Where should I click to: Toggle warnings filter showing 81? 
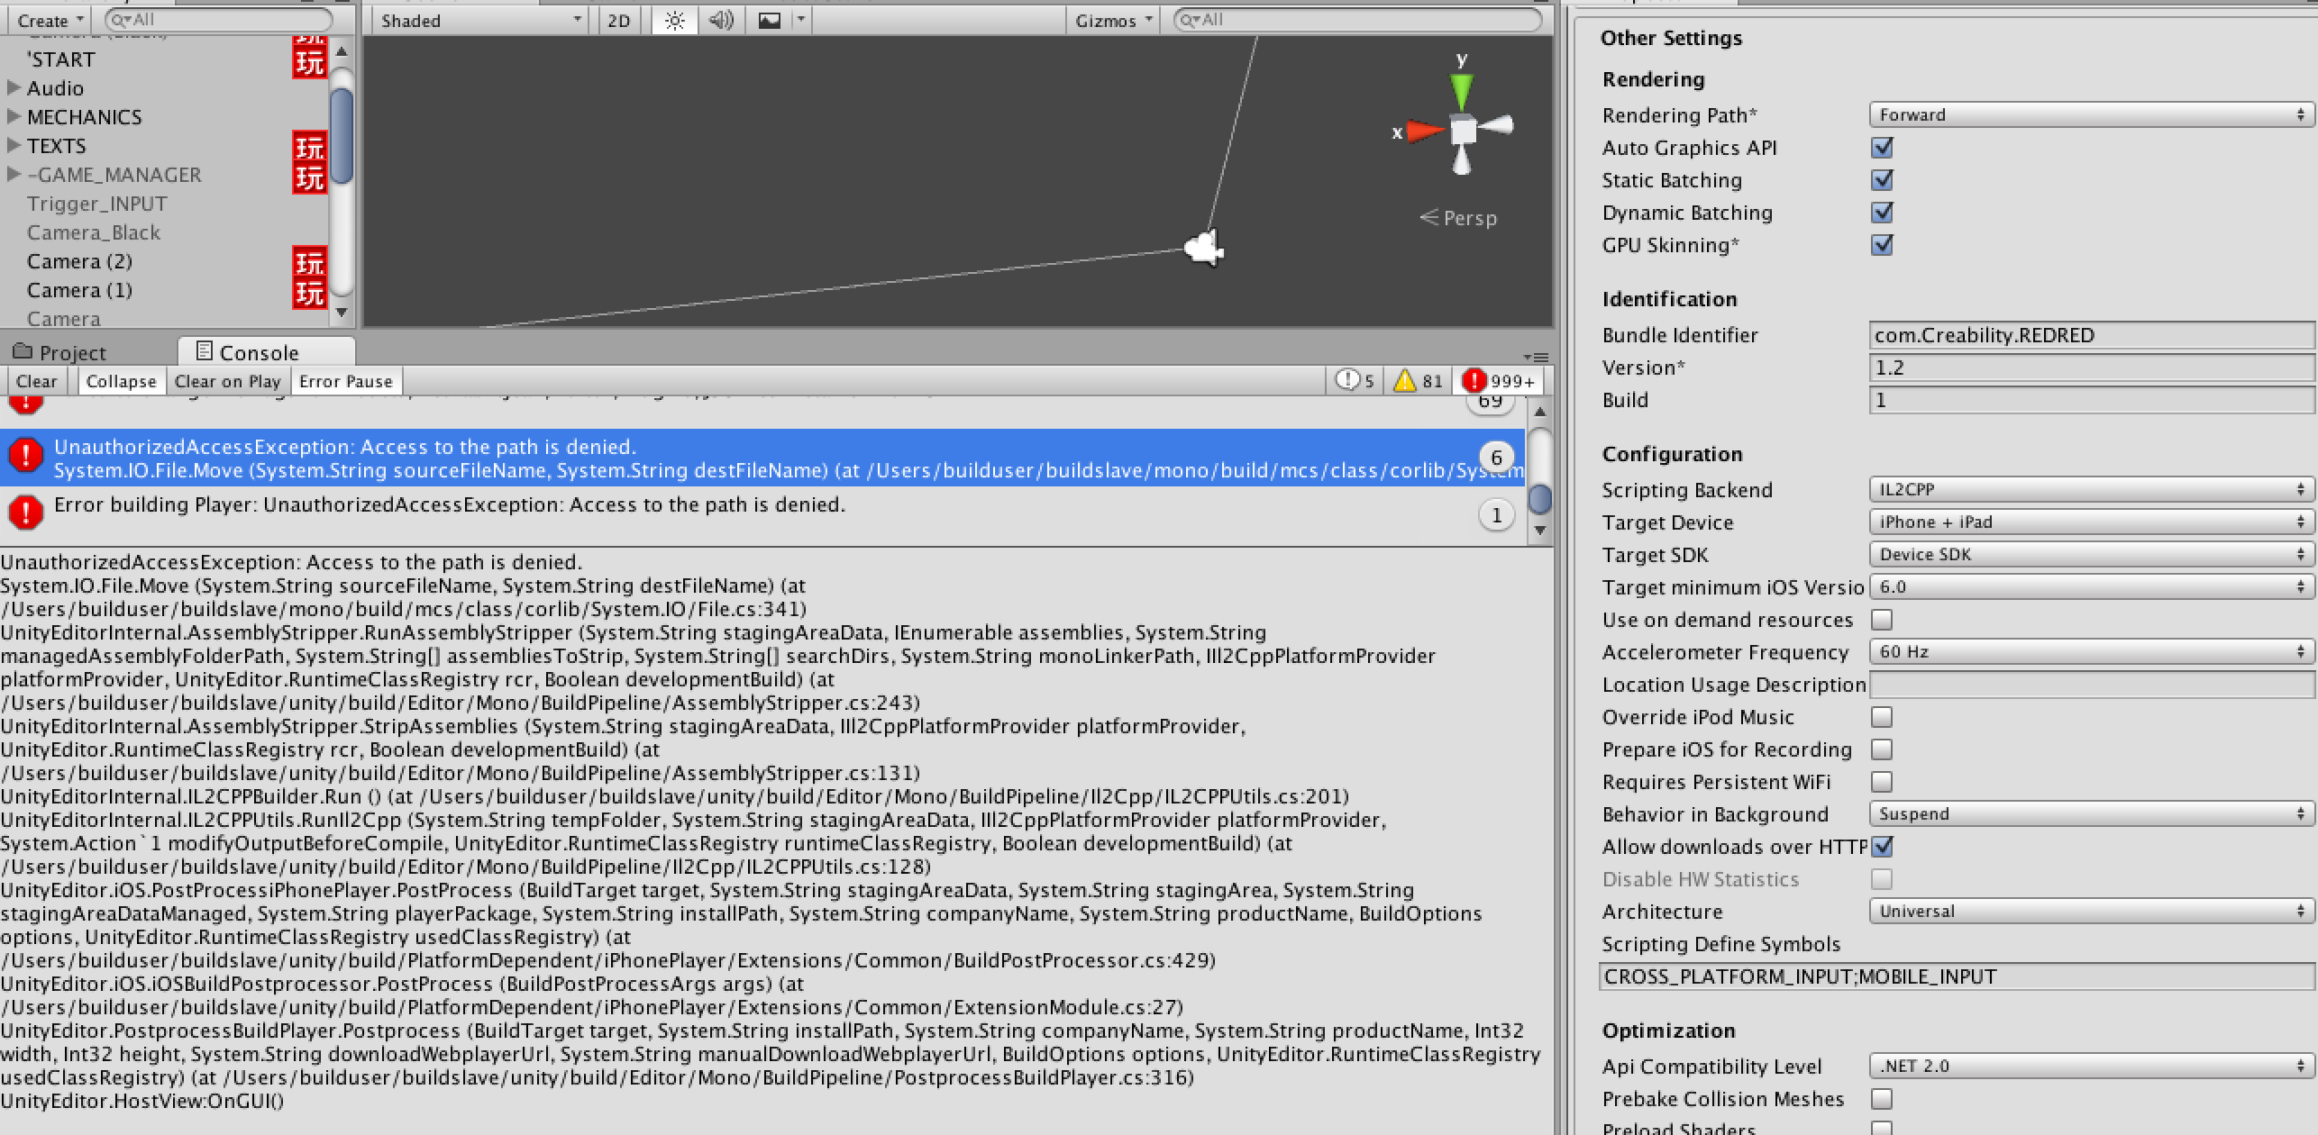pos(1418,381)
